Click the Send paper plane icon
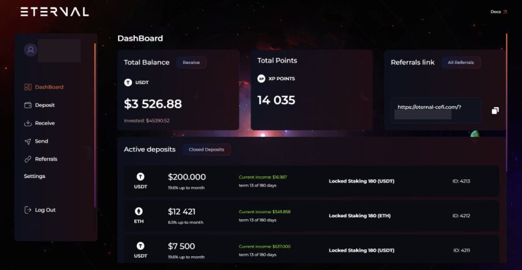Viewport: 522px width, 270px height. [28, 141]
